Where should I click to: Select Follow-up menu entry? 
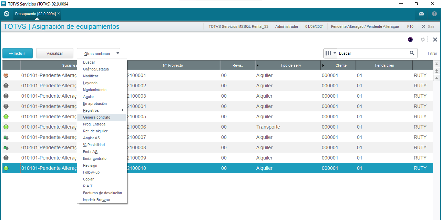(102, 172)
